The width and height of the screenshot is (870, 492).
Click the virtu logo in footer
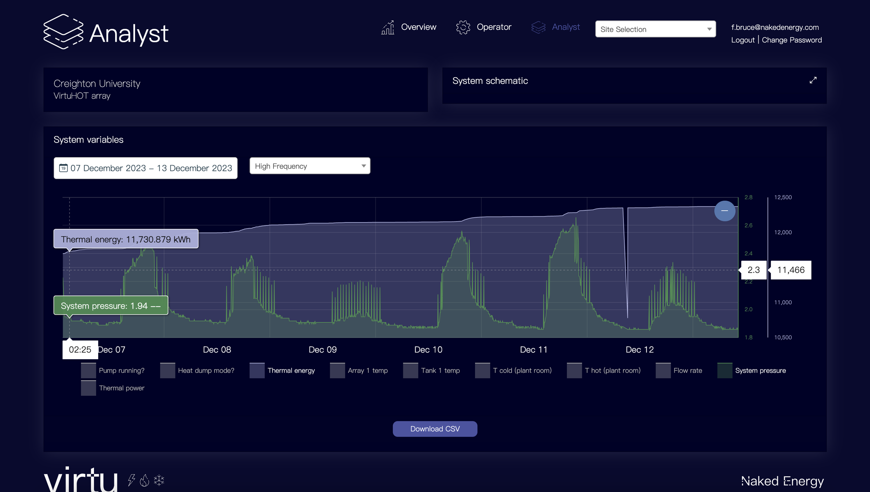[x=81, y=479]
